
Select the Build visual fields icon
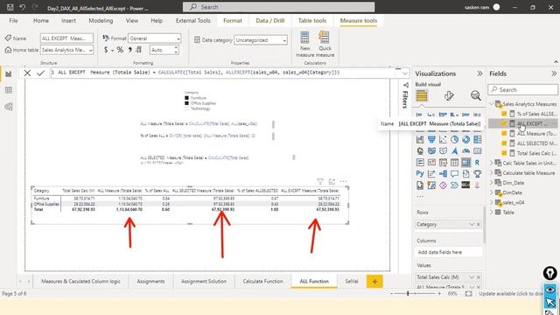pyautogui.click(x=422, y=95)
